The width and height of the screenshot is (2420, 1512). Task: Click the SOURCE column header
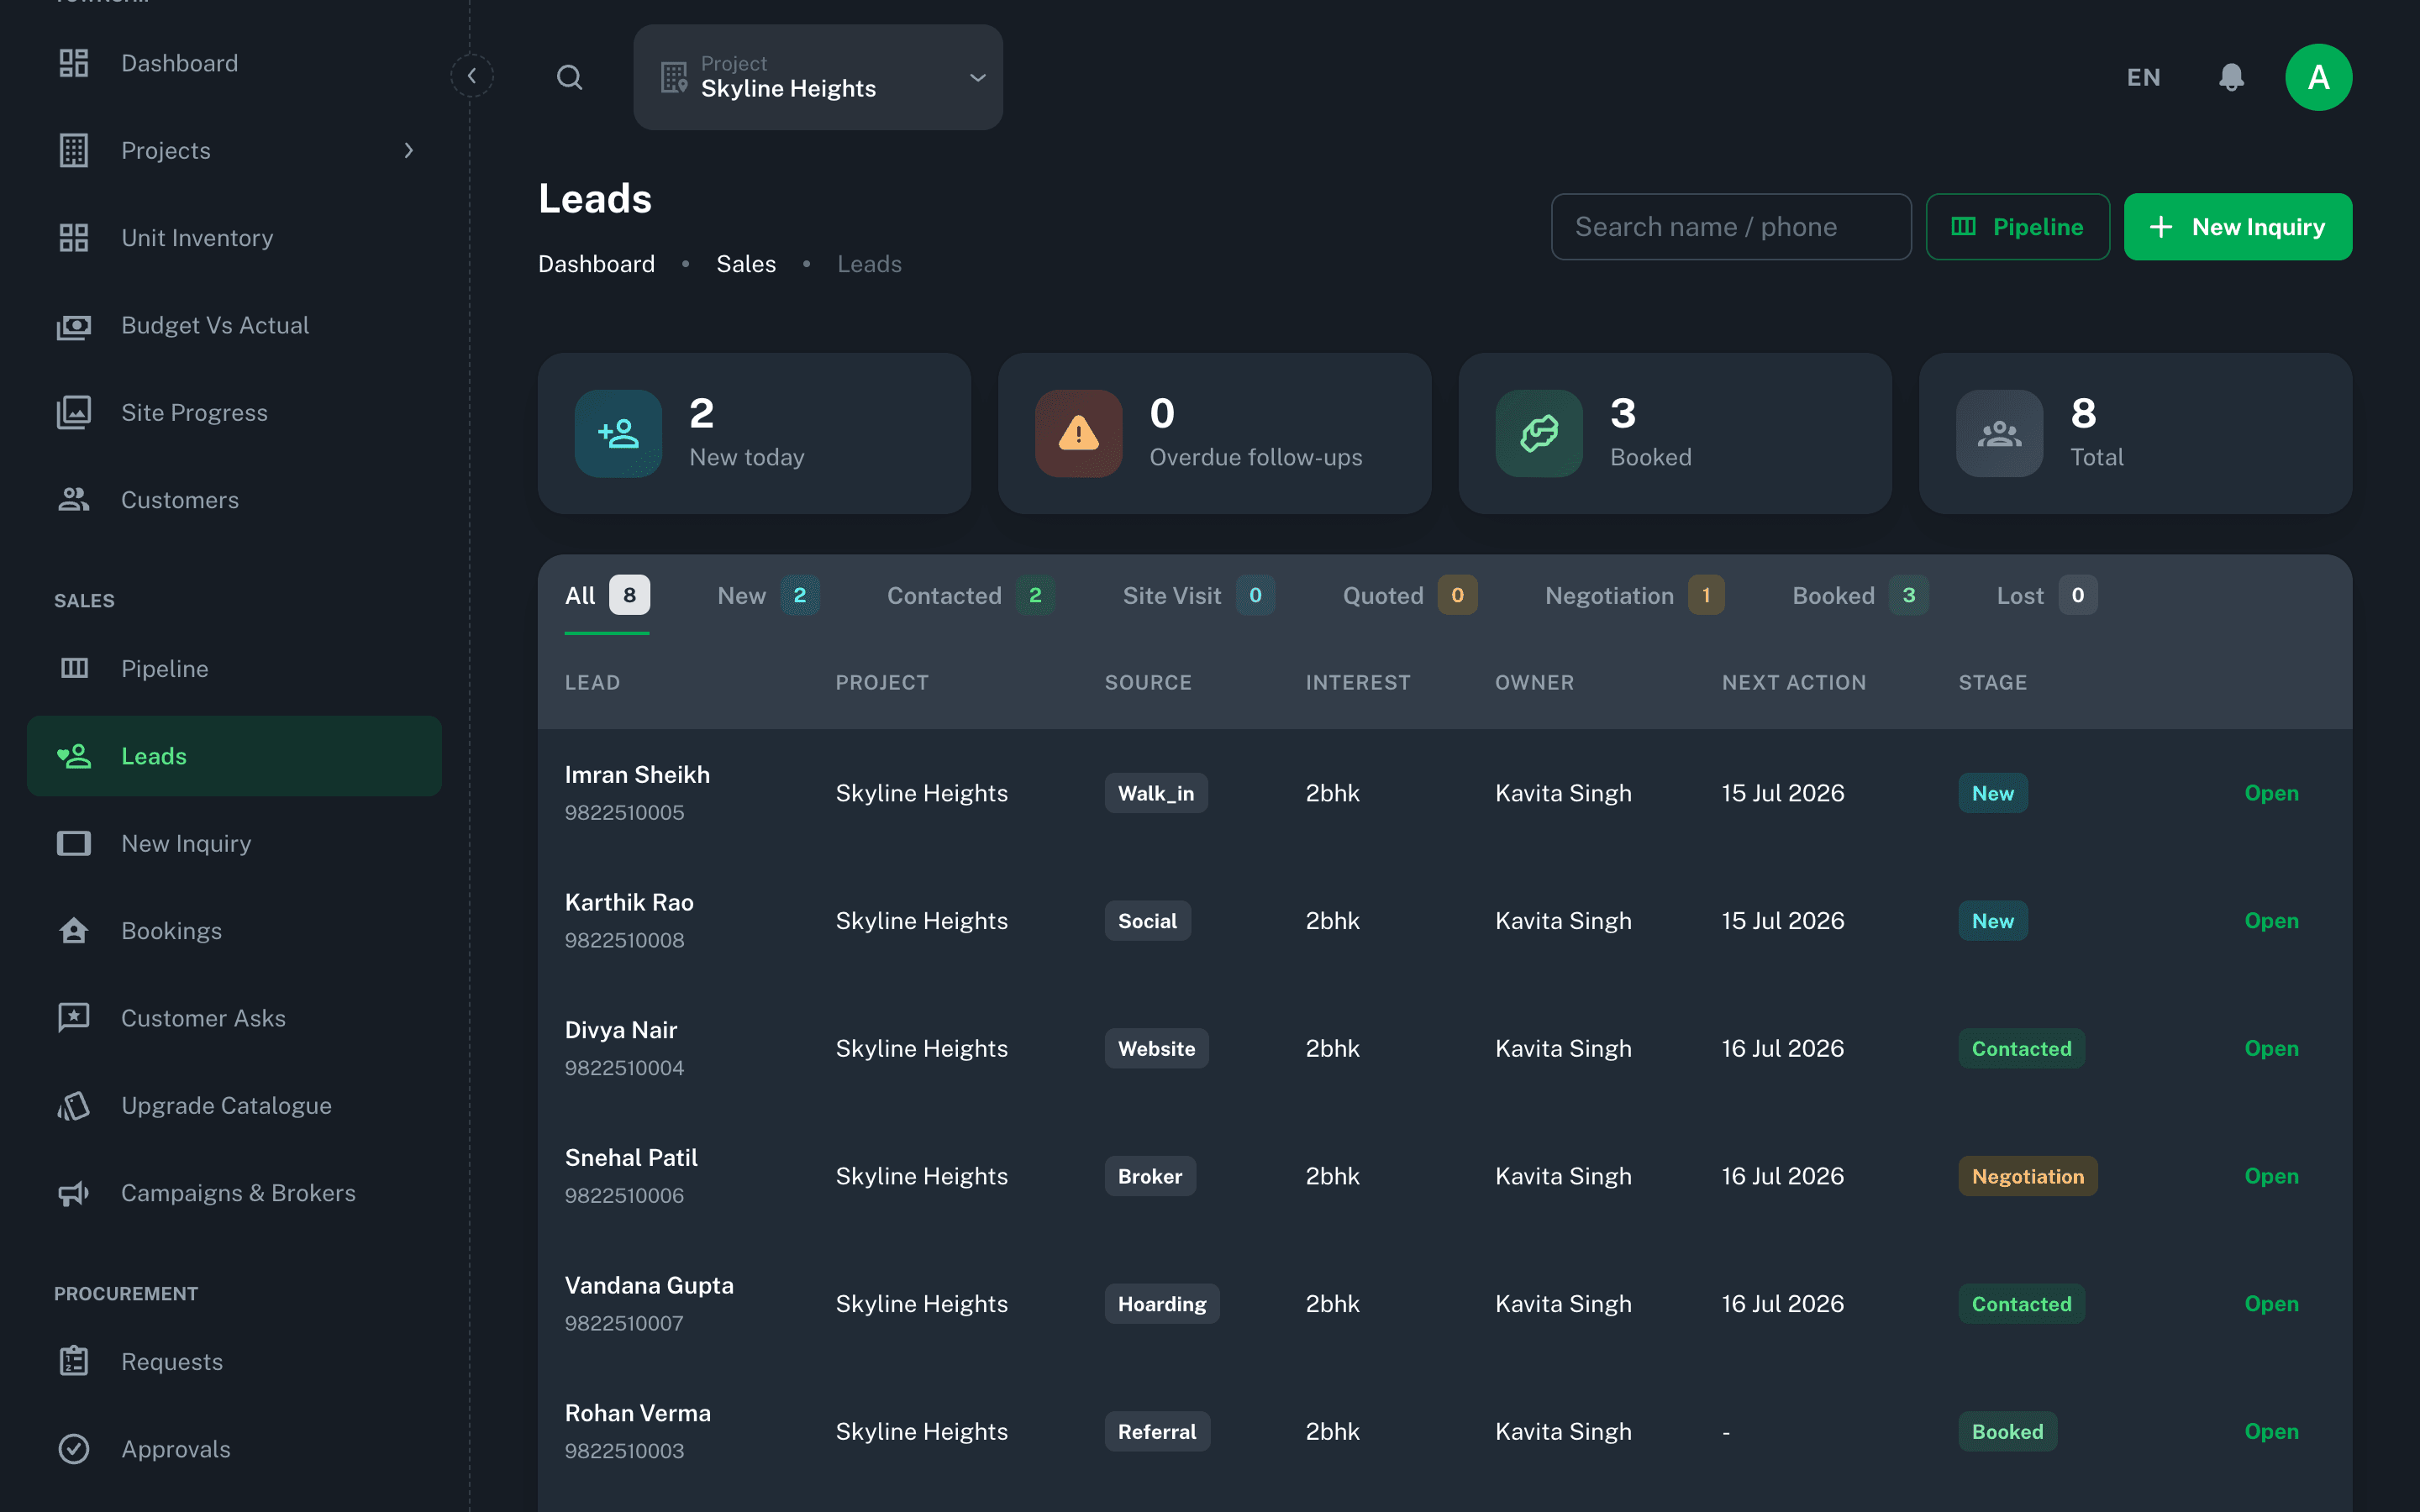[1148, 682]
